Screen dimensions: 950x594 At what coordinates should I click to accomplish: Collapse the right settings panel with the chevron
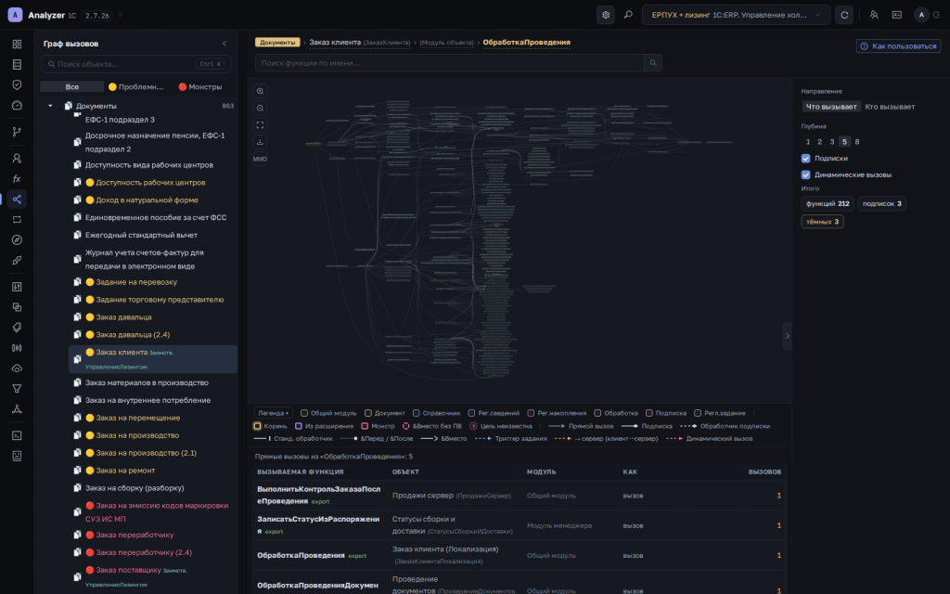click(788, 336)
